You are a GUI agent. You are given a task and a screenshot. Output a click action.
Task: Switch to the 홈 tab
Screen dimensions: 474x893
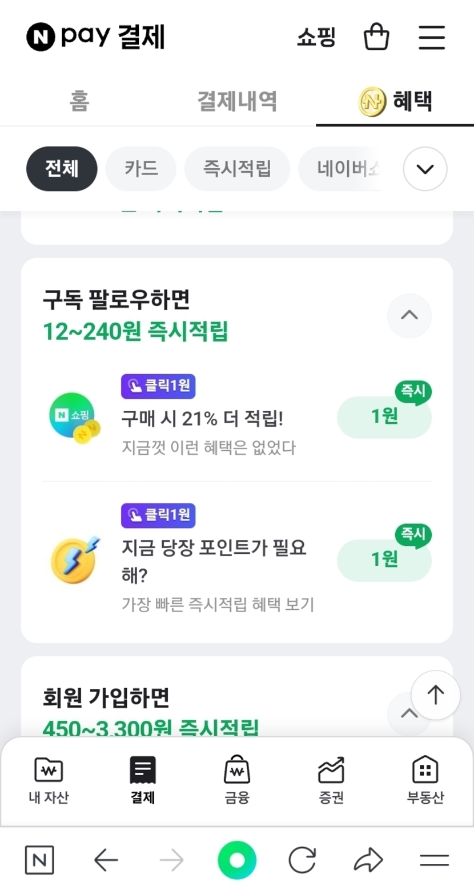tap(79, 101)
